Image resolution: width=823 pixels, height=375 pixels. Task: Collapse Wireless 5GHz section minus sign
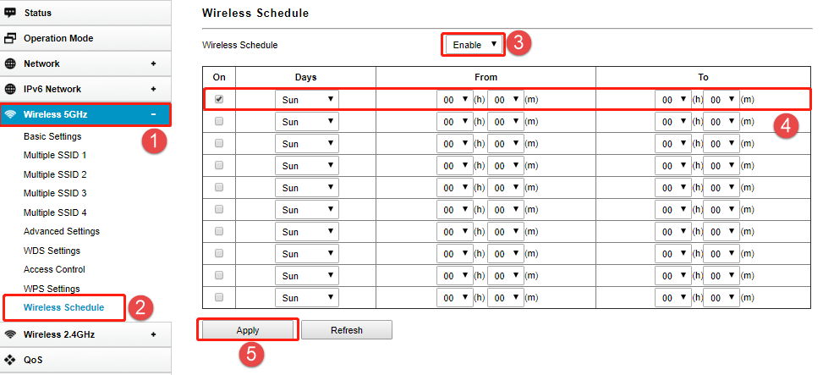(x=153, y=114)
